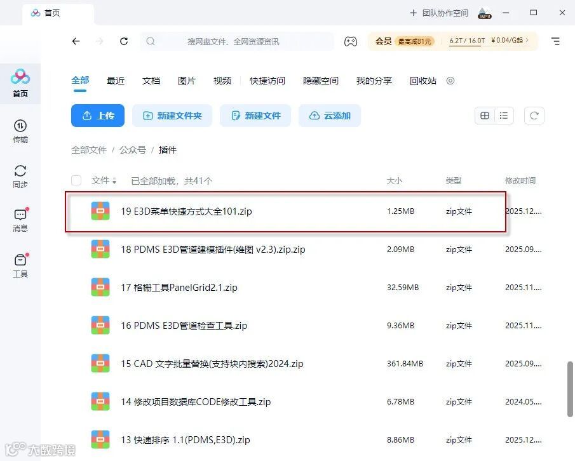Switch to grid view layout
This screenshot has width=575, height=461.
click(x=484, y=116)
